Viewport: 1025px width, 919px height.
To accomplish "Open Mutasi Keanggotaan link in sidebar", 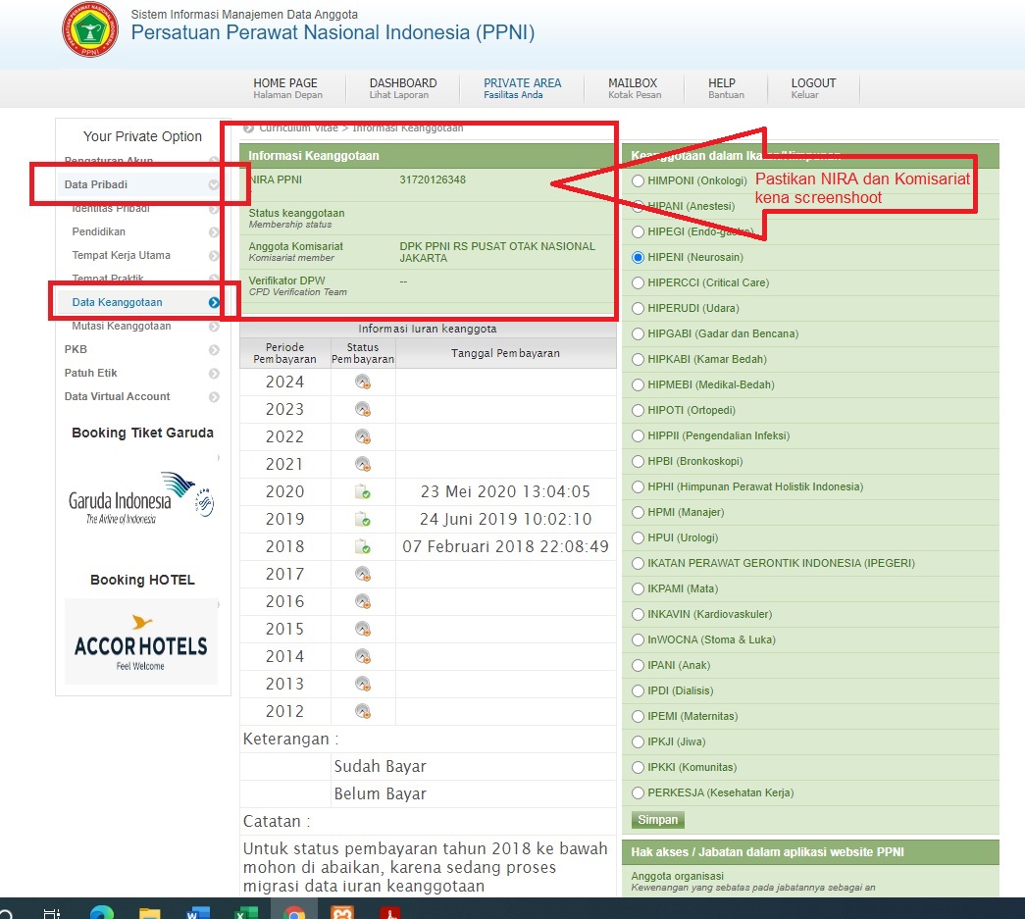I will coord(121,326).
